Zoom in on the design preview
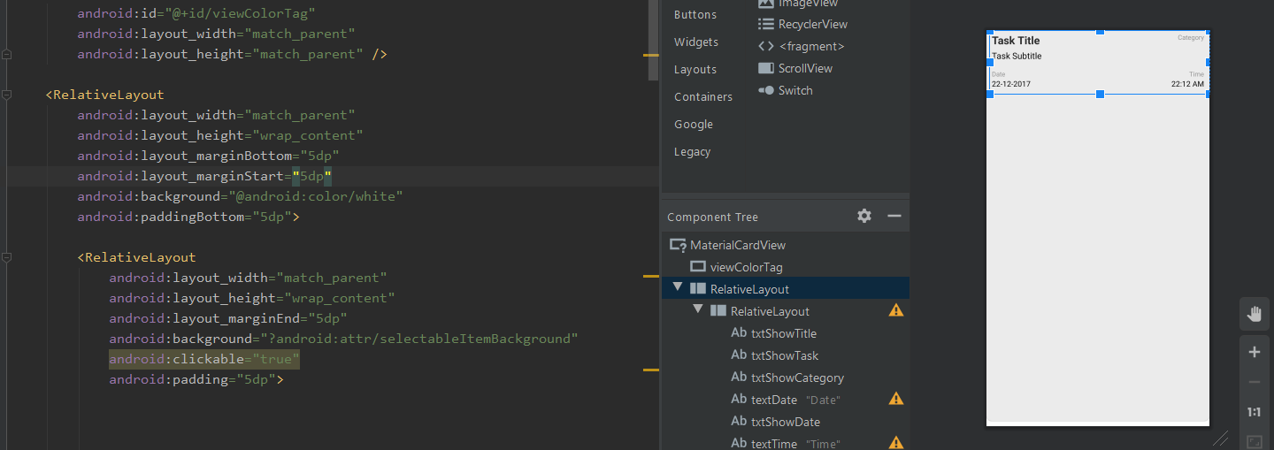This screenshot has width=1274, height=450. [x=1254, y=352]
